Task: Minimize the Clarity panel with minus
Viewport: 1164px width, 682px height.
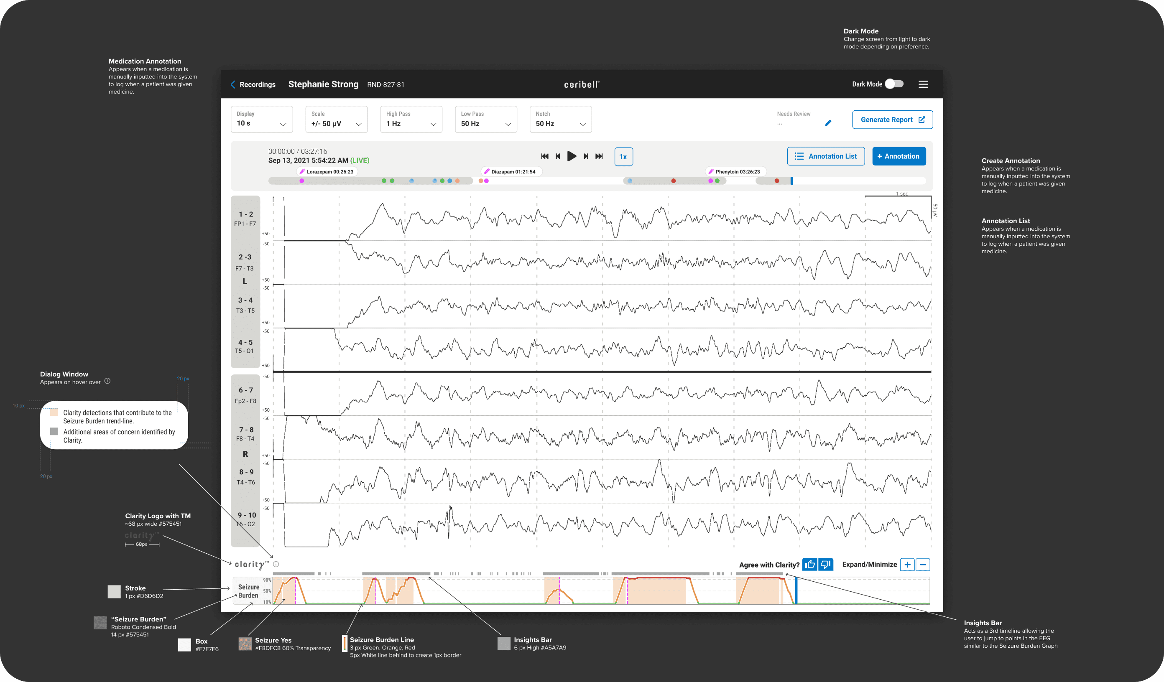Action: [x=923, y=564]
